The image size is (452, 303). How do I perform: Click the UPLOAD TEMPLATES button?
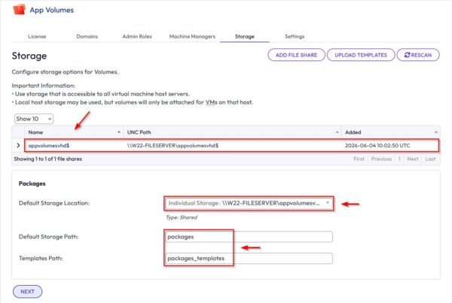coord(361,55)
